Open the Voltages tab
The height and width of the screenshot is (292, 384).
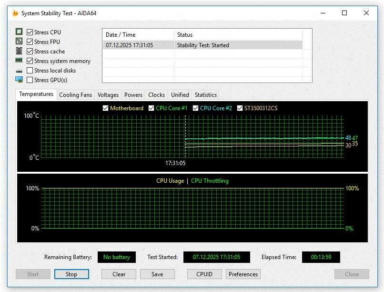[108, 95]
